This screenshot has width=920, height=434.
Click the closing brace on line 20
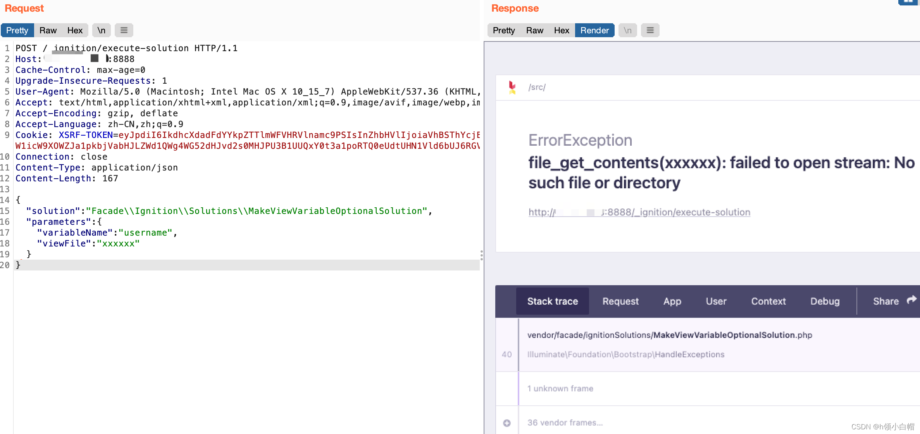tap(18, 265)
